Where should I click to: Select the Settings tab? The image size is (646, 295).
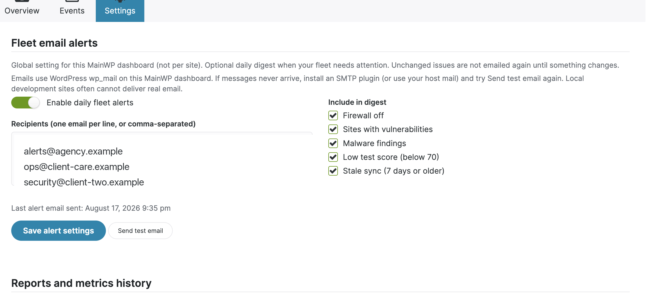point(120,11)
